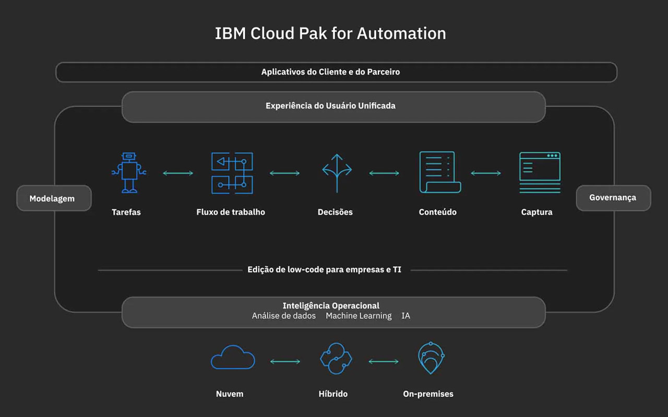Select the Nuvem cloud icon
This screenshot has width=668, height=417.
233,358
